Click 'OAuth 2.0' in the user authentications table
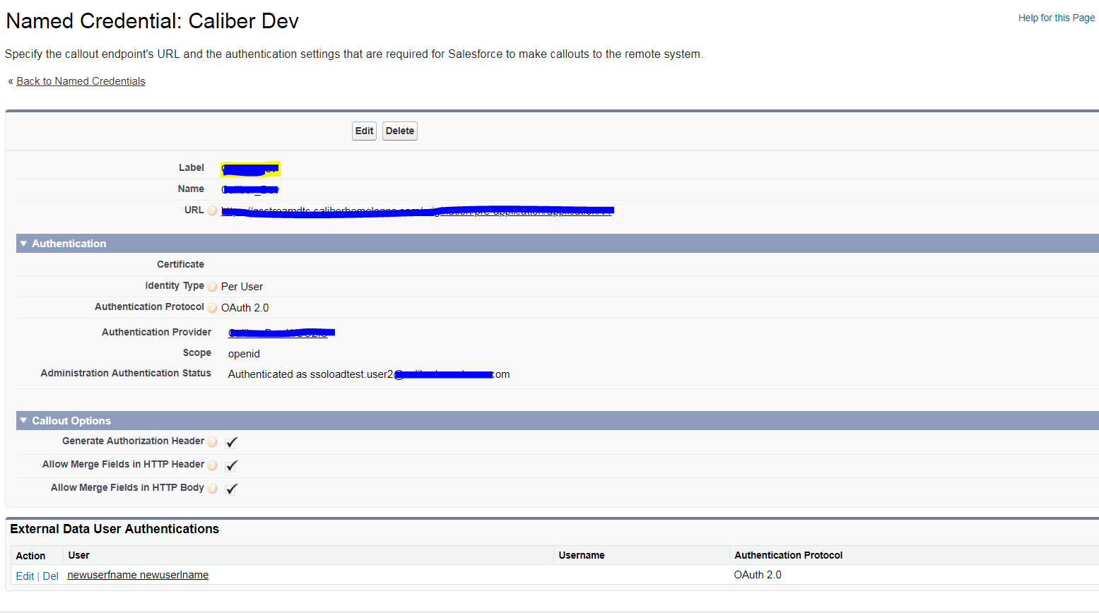The height and width of the screenshot is (613, 1099). coord(758,575)
